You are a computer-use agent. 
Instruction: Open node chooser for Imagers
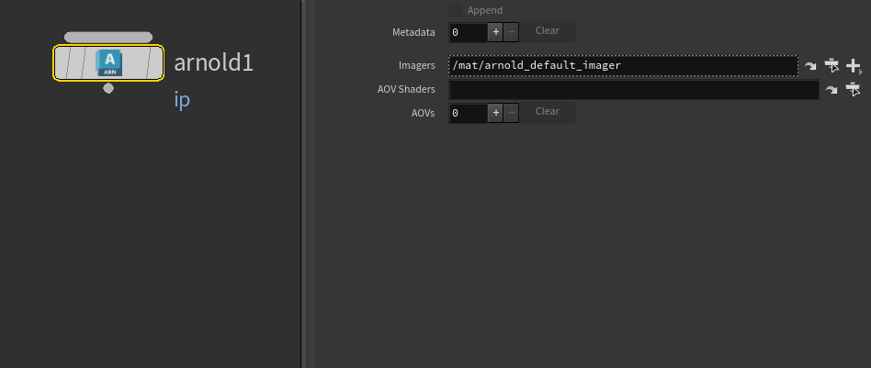832,65
